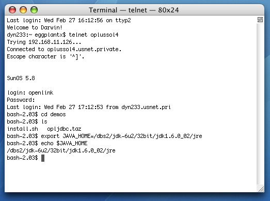Click the "telnet oplussol4" command text
The width and height of the screenshot is (270, 201).
click(93, 35)
